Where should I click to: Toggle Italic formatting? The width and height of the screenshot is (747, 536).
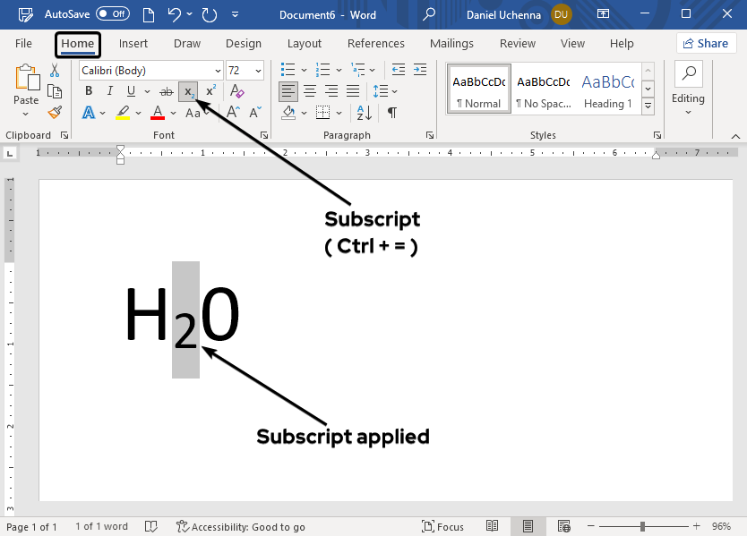pos(110,91)
